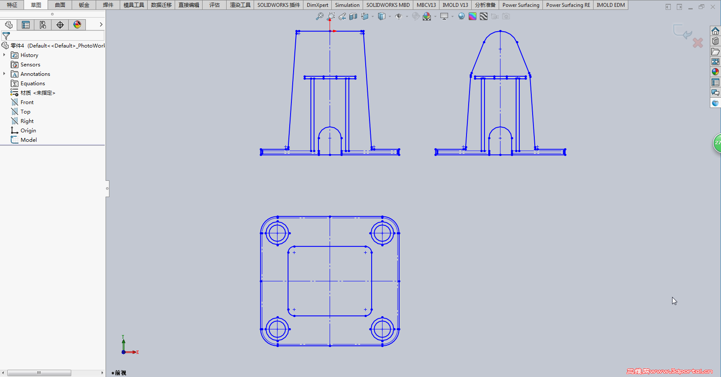
Task: Open the DimXpertManager crosshair tab
Action: click(x=60, y=25)
